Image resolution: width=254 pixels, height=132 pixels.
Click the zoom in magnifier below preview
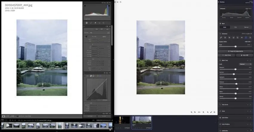click(192, 112)
